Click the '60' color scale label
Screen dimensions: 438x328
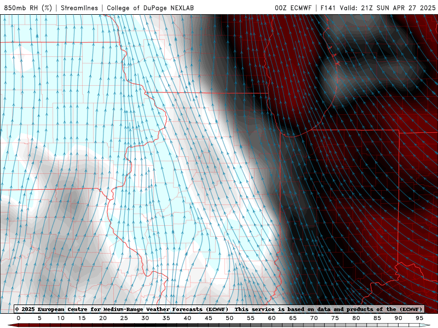click(272, 318)
